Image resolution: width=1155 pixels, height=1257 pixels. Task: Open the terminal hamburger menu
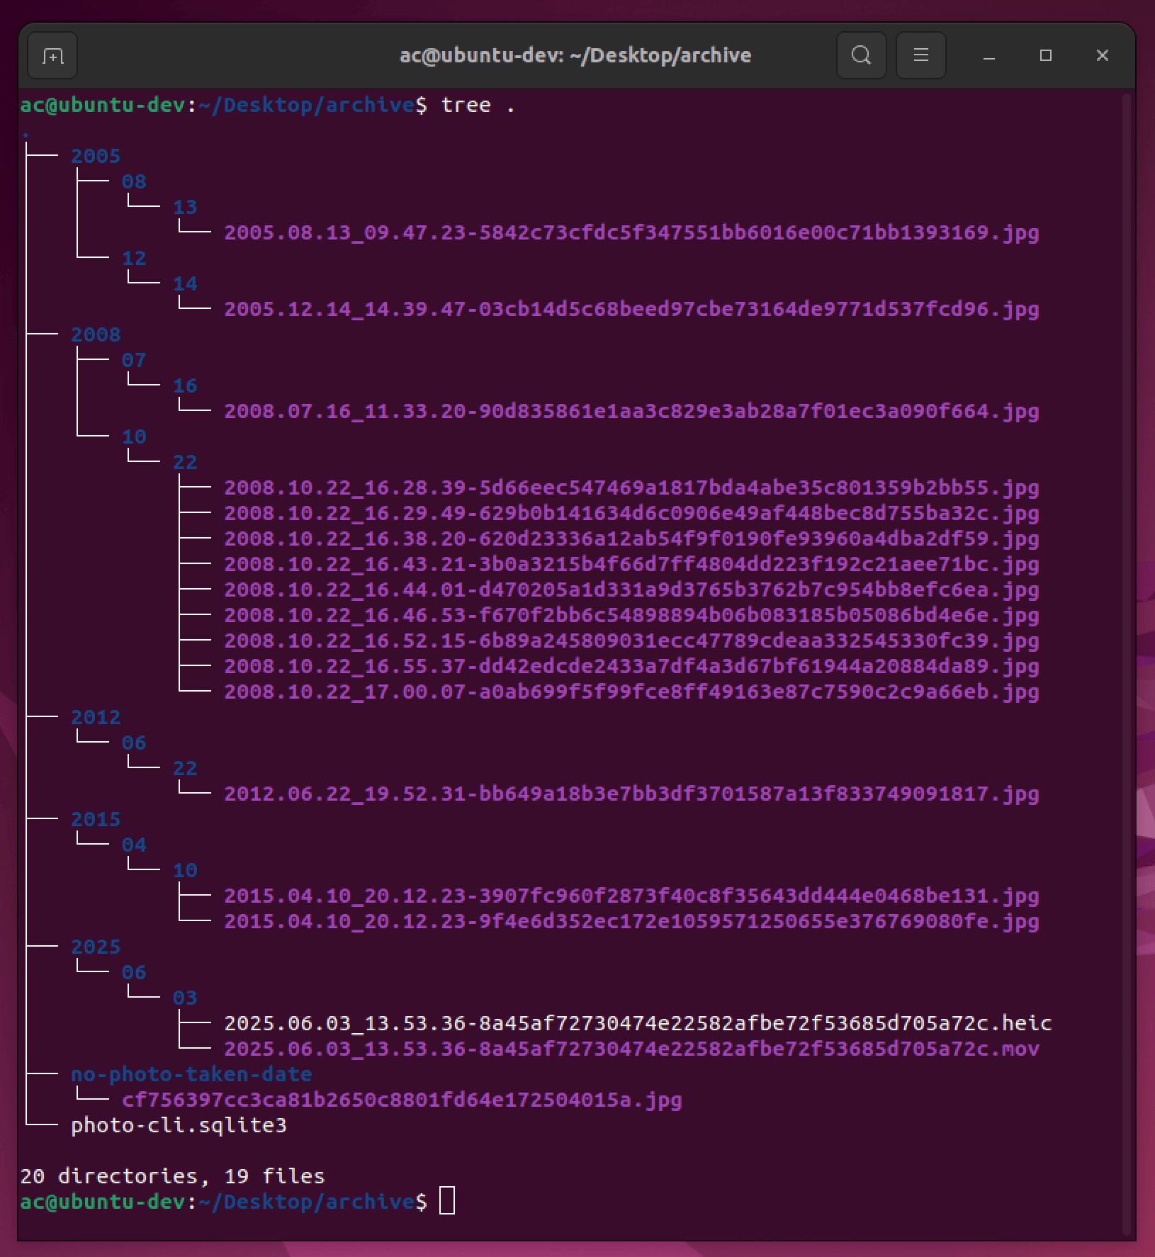coord(920,55)
